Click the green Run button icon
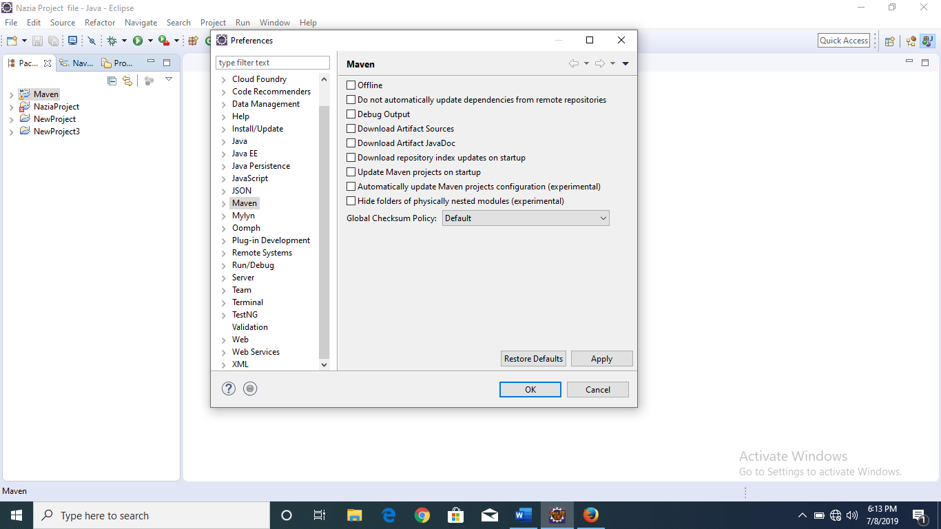This screenshot has width=941, height=529. pyautogui.click(x=138, y=41)
